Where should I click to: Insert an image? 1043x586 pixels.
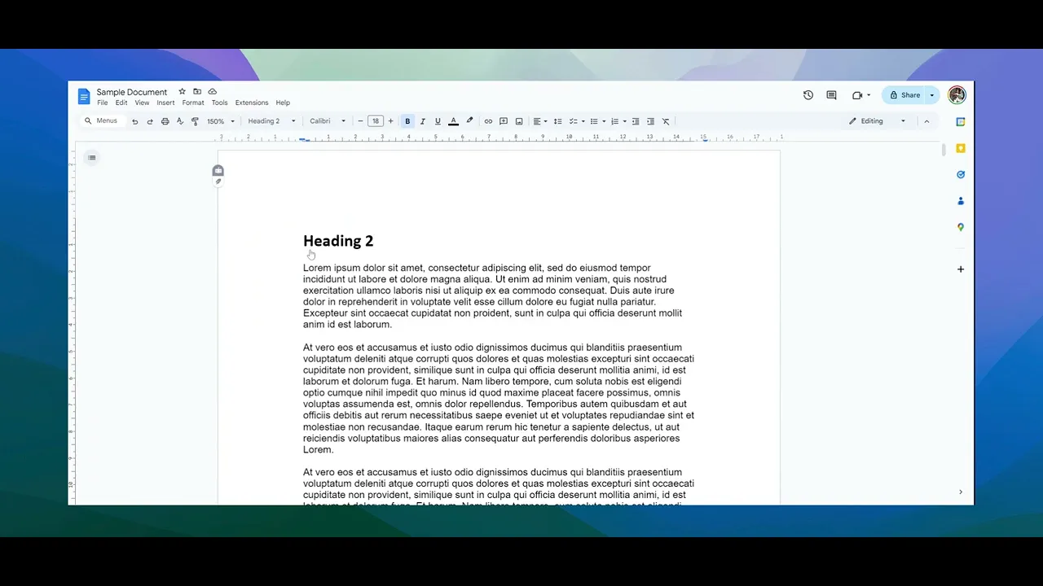pyautogui.click(x=519, y=121)
